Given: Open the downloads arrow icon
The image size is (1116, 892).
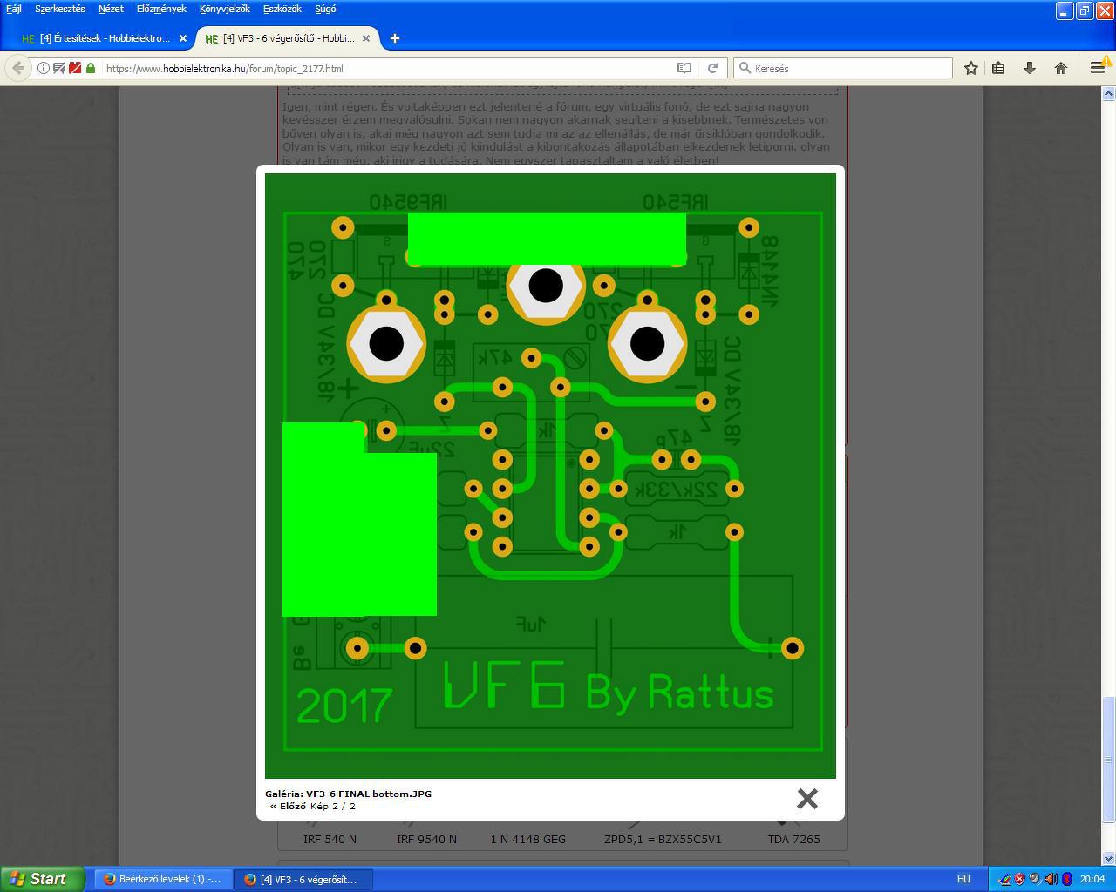Looking at the screenshot, I should click(x=1030, y=68).
